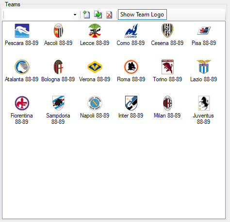Select the Bologna 88-89 crest
This screenshot has width=230, height=222.
click(58, 67)
